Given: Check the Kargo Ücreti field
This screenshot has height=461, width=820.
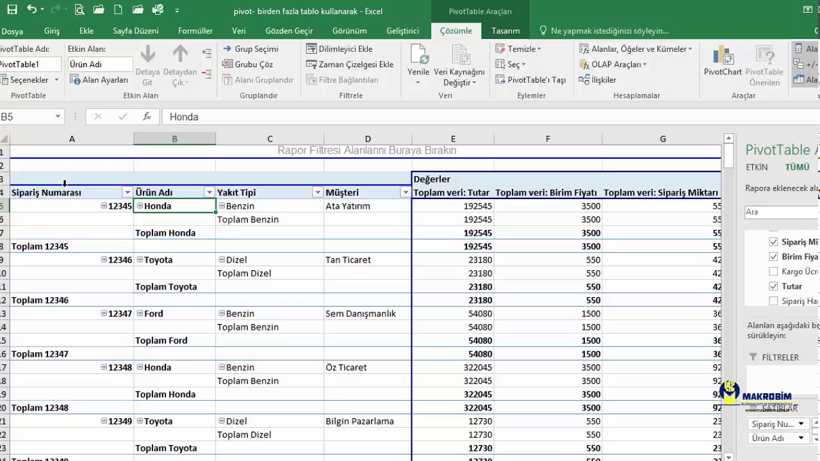Looking at the screenshot, I should coord(773,271).
